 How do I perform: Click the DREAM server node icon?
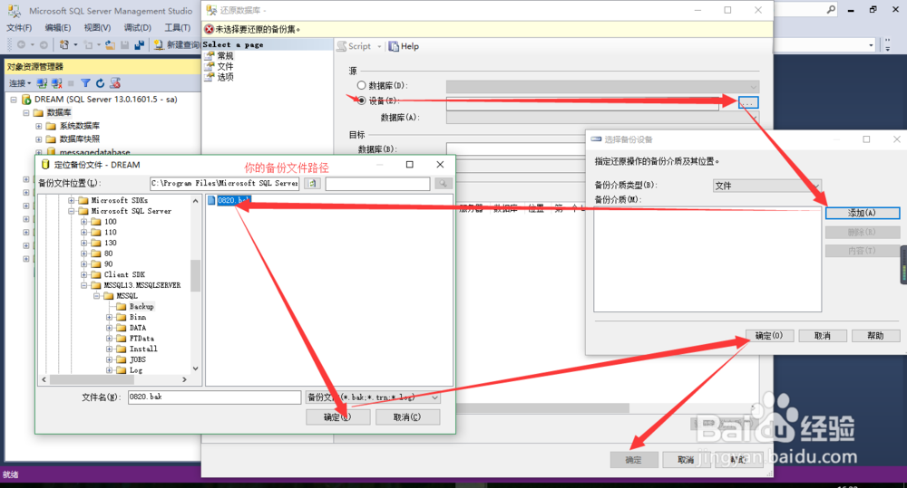26,100
